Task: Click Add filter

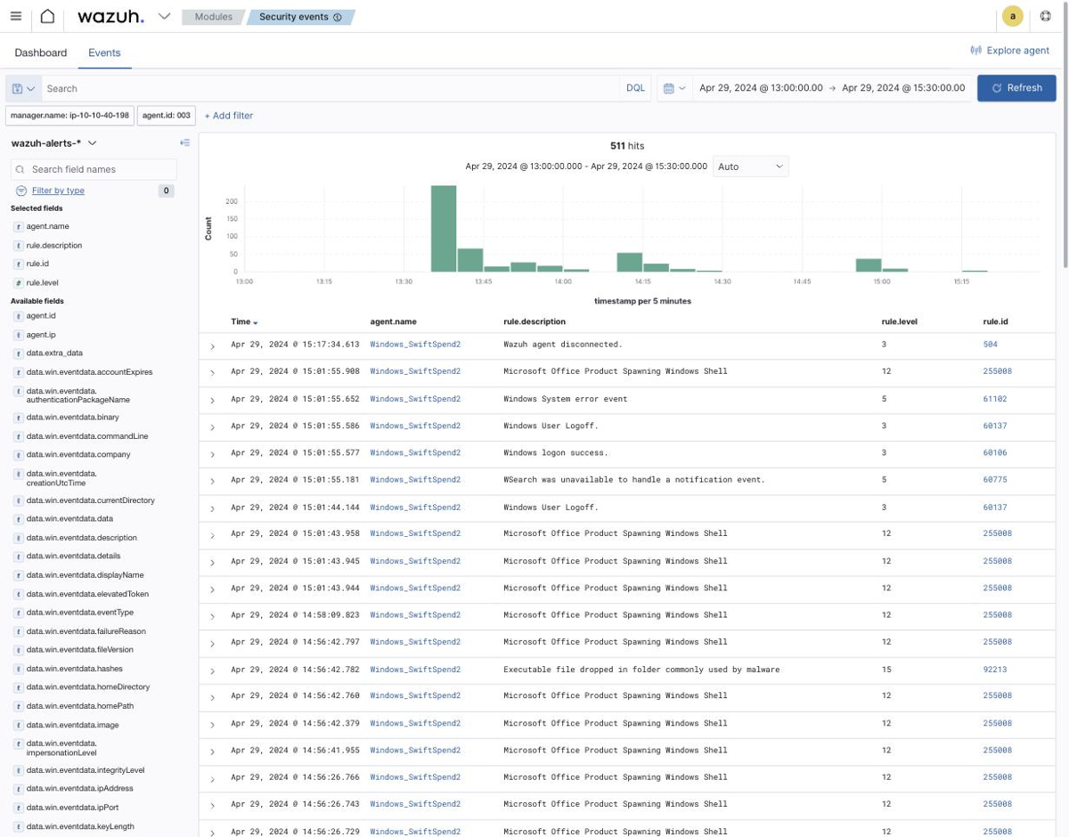Action: coord(229,116)
